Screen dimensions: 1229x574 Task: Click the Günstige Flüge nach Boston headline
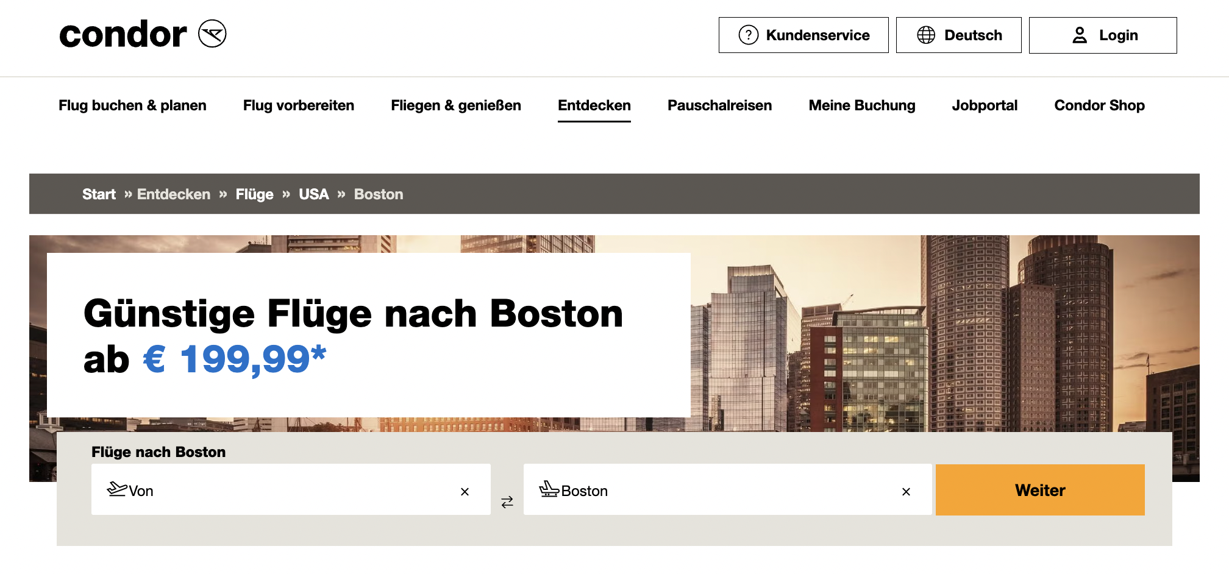pyautogui.click(x=354, y=314)
